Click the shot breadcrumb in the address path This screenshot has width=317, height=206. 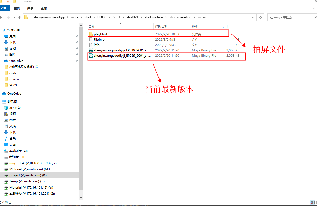pos(88,17)
